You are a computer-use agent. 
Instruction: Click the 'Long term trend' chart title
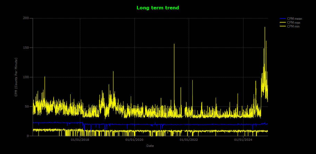tap(158, 8)
